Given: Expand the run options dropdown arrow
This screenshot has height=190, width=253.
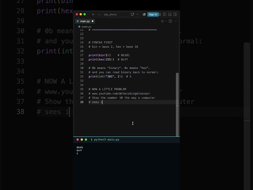Looking at the screenshot, I should tap(166, 21).
